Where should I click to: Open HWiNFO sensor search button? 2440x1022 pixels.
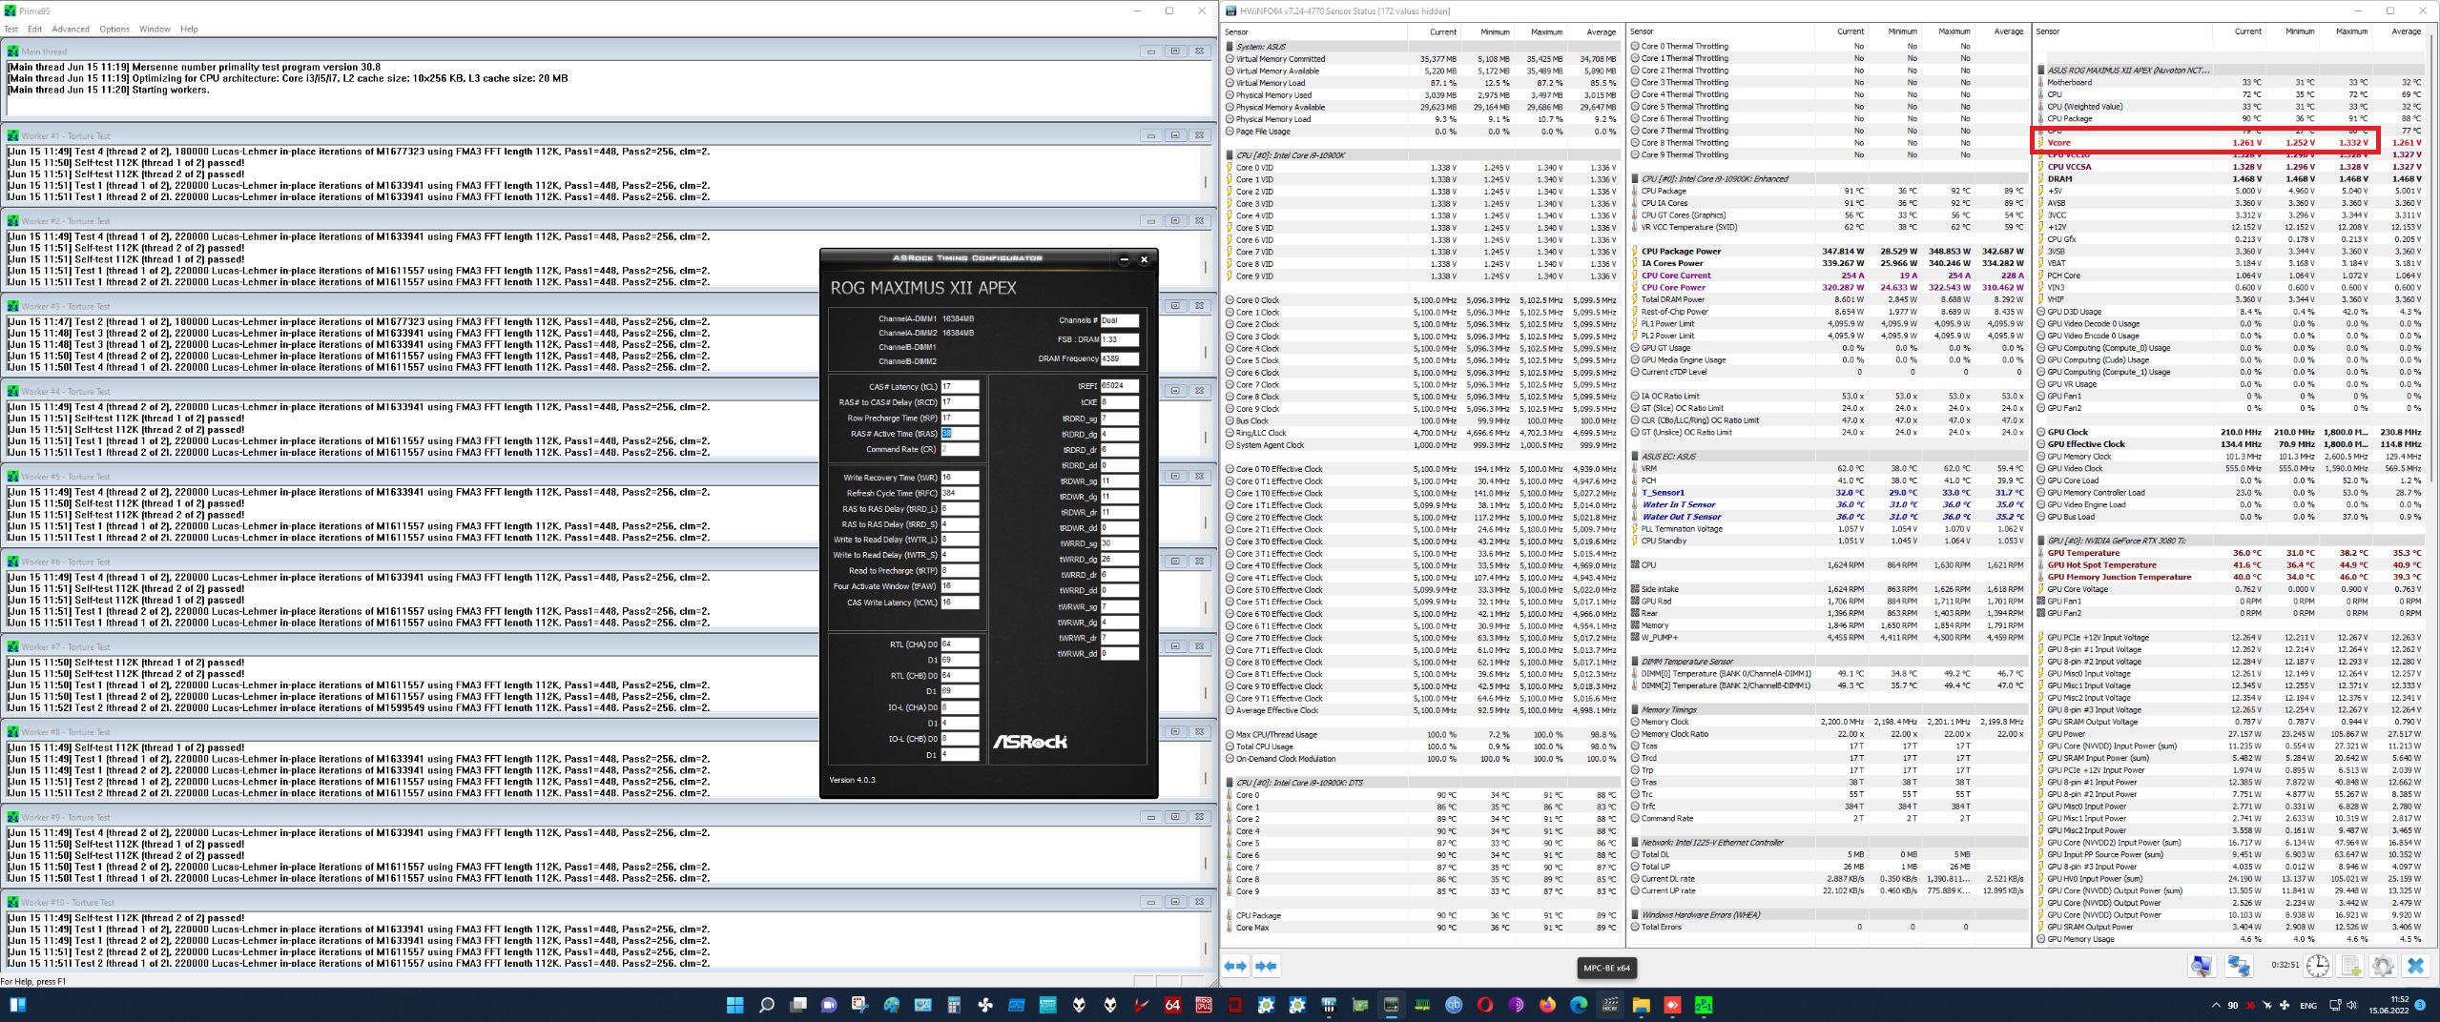pyautogui.click(x=2202, y=966)
